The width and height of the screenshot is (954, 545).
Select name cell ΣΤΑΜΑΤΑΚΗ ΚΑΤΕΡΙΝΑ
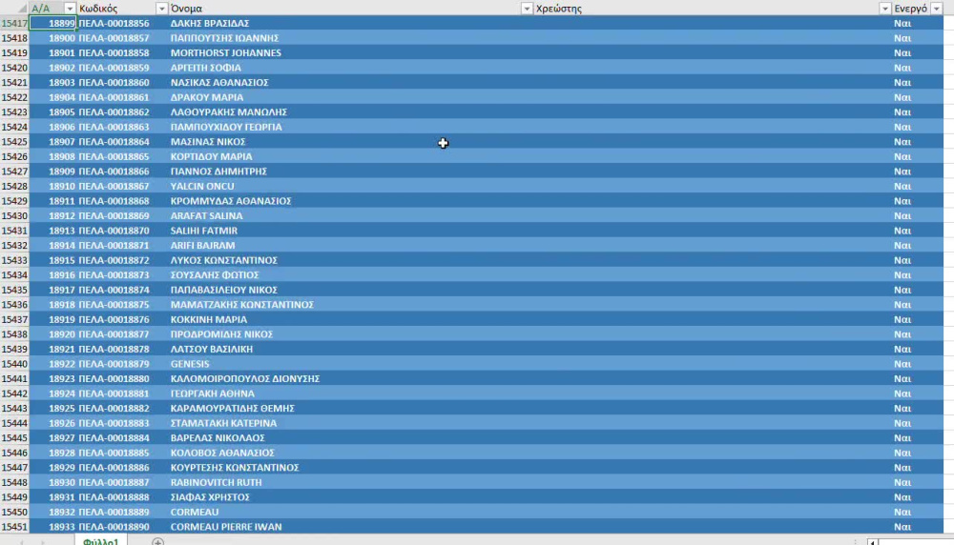(x=350, y=423)
